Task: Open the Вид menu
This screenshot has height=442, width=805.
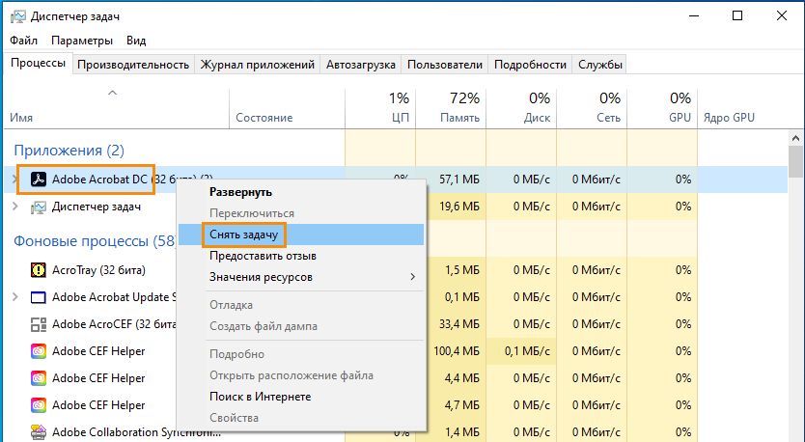Action: click(136, 40)
